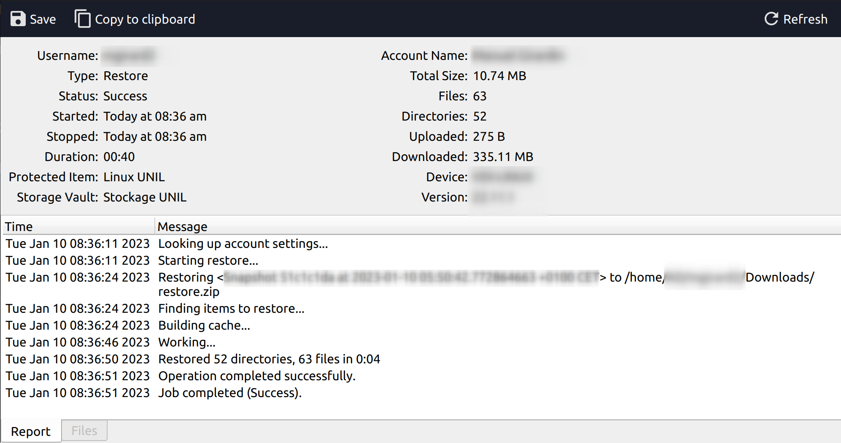Click the Save floppy disk icon
Image resolution: width=841 pixels, height=443 pixels.
tap(18, 19)
